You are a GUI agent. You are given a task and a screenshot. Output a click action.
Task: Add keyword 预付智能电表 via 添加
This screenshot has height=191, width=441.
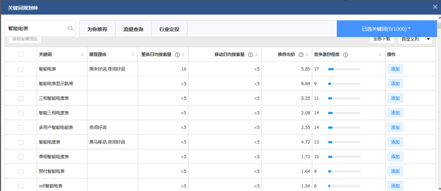click(395, 171)
